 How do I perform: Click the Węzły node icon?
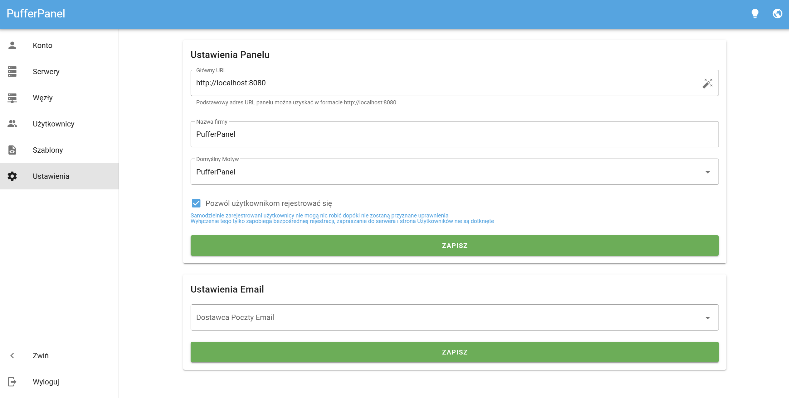[12, 98]
